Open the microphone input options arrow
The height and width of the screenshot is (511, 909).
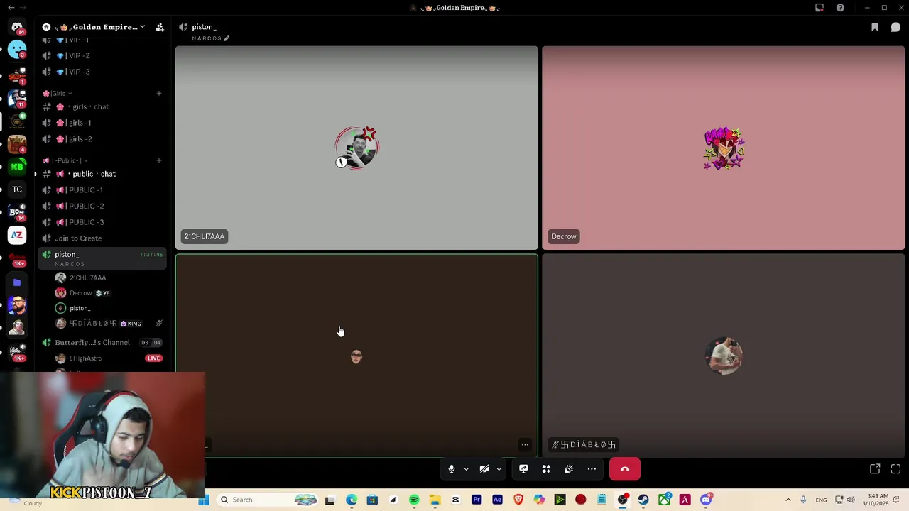(x=466, y=469)
